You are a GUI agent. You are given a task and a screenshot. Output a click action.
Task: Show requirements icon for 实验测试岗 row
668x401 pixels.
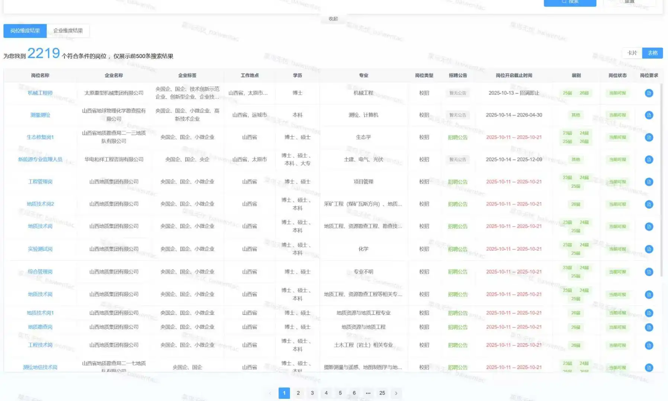click(649, 249)
